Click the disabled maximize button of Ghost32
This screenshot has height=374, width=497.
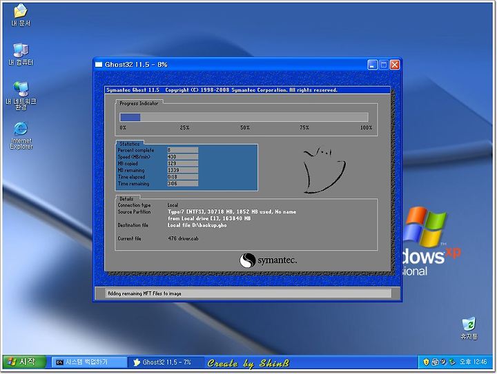click(x=384, y=65)
